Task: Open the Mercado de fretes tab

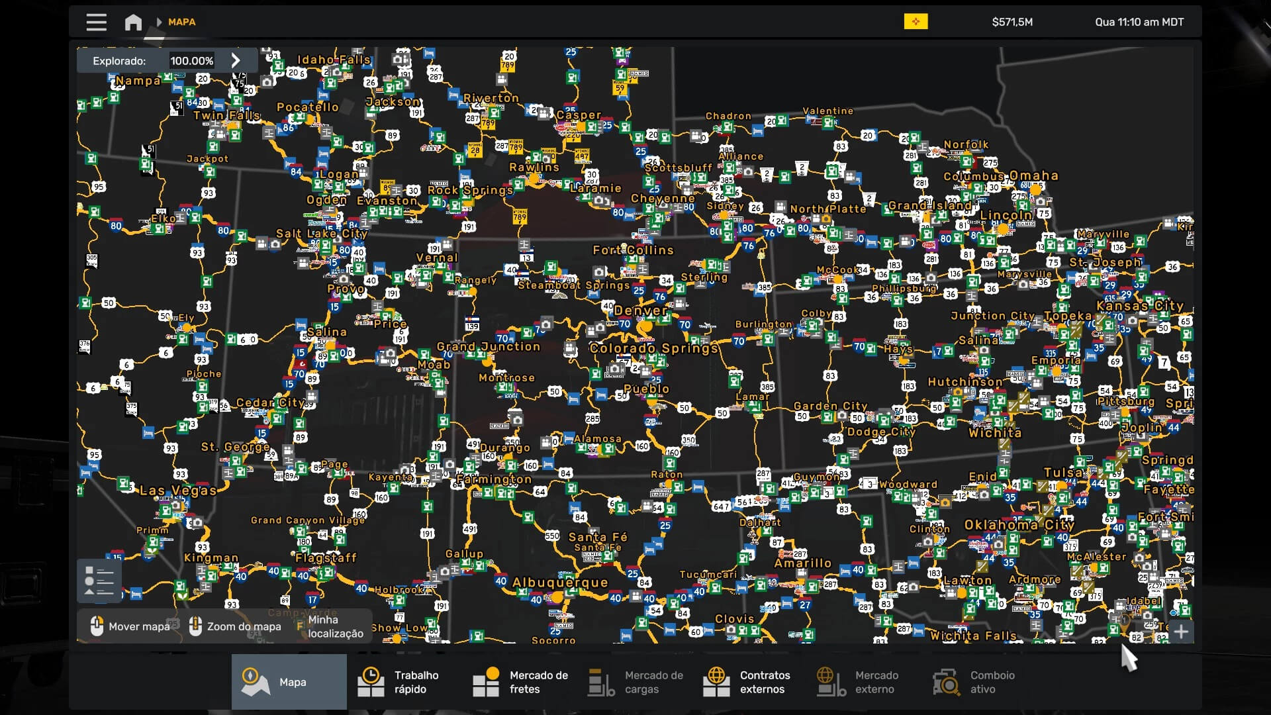Action: tap(521, 682)
